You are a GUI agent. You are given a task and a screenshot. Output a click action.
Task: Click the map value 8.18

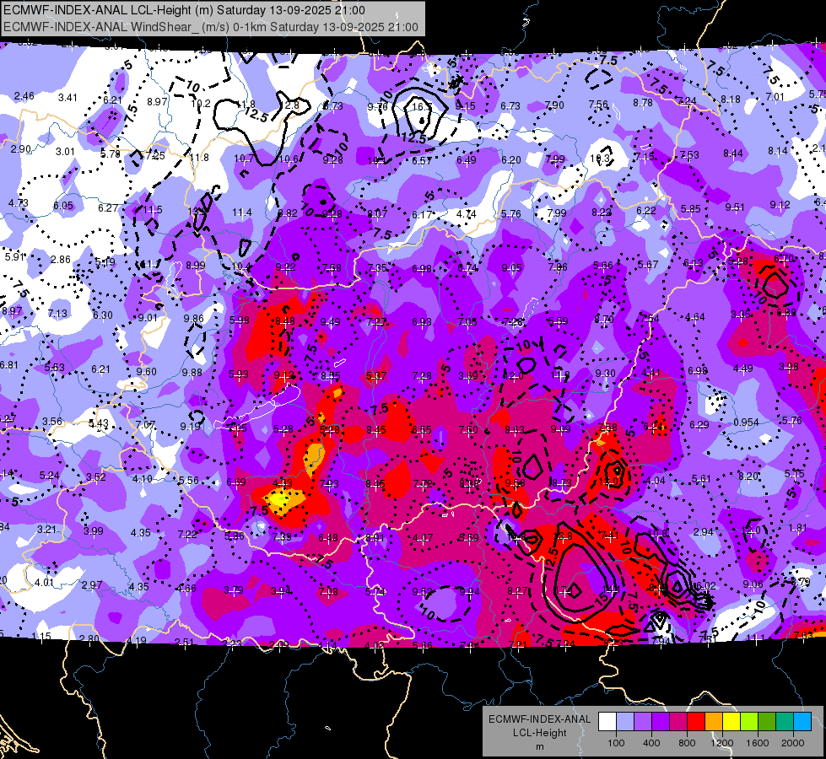pyautogui.click(x=731, y=99)
